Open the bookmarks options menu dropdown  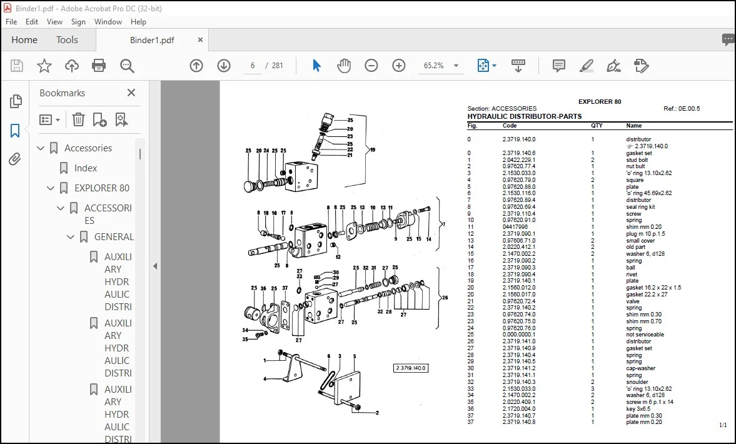(50, 120)
